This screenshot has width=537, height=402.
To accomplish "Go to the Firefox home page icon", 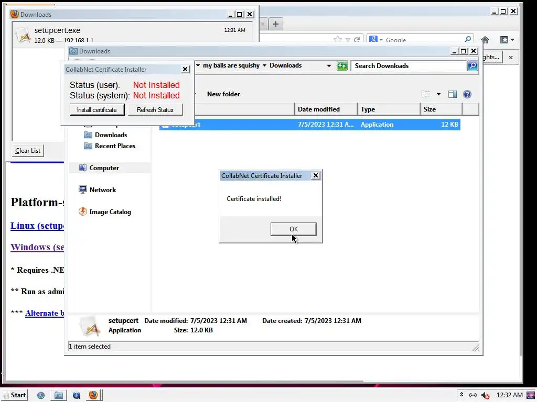I will [485, 40].
